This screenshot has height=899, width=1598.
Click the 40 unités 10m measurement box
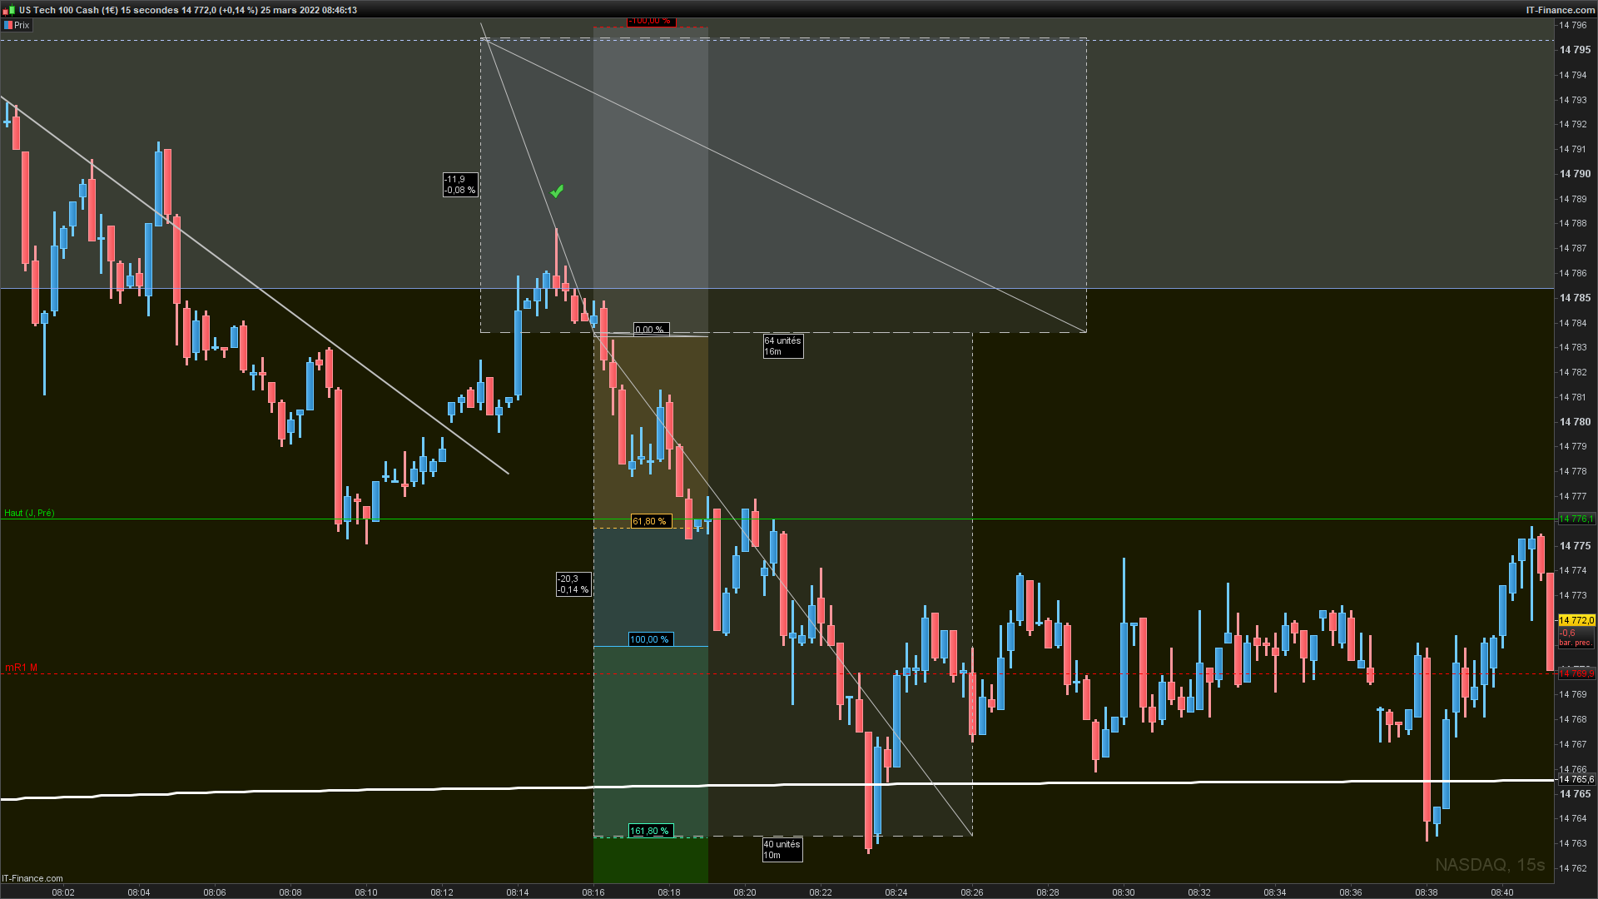coord(782,849)
